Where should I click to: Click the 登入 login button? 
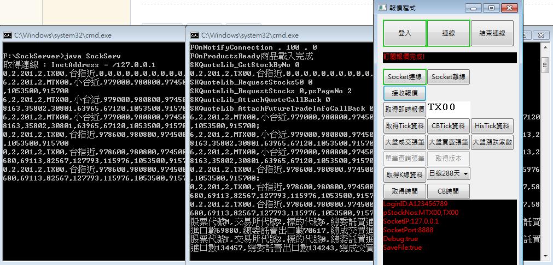pos(405,33)
